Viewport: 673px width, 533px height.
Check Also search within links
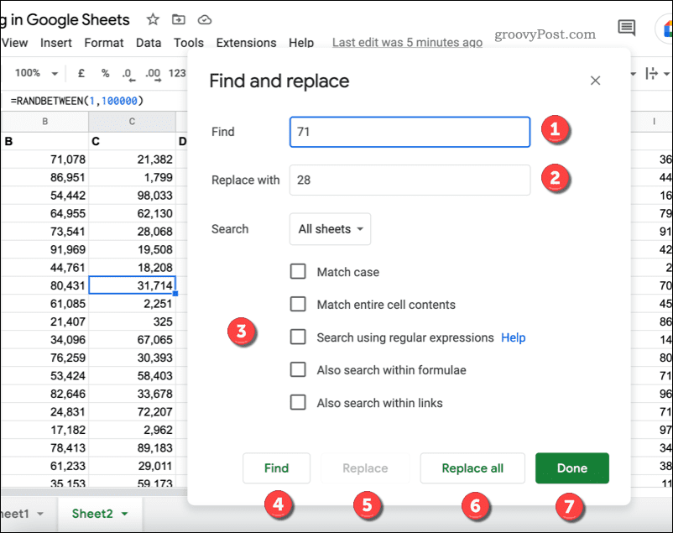click(x=298, y=403)
